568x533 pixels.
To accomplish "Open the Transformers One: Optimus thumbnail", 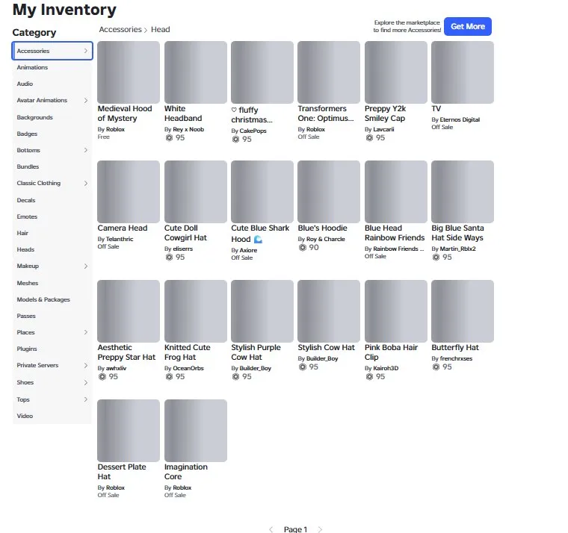I will 329,72.
